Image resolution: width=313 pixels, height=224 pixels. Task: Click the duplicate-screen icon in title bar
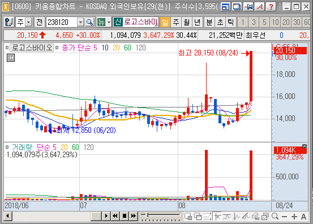coord(237,7)
